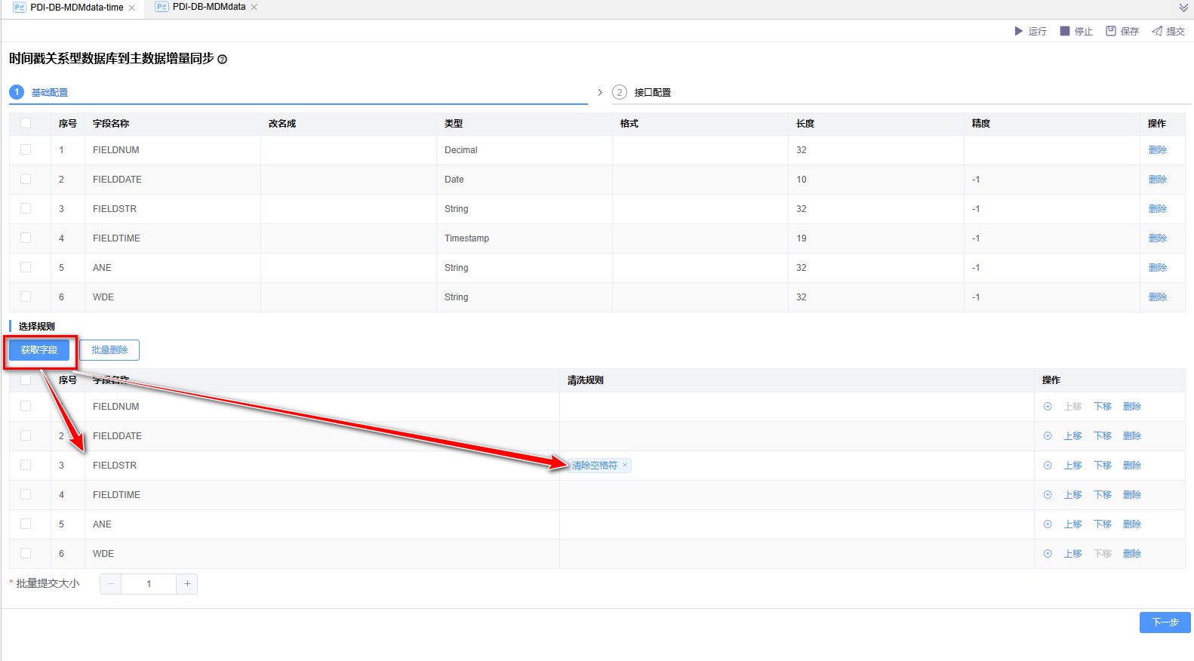Click the batch submit size input field
This screenshot has width=1194, height=661.
tap(149, 584)
